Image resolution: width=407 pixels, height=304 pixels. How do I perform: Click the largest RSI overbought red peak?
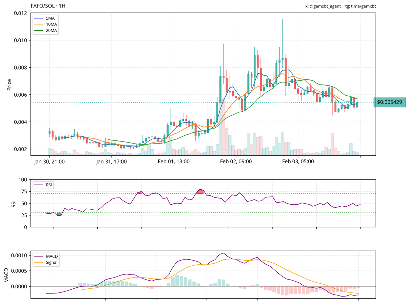point(200,192)
